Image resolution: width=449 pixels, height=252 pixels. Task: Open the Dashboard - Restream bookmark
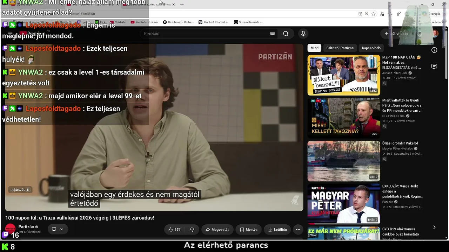179,22
